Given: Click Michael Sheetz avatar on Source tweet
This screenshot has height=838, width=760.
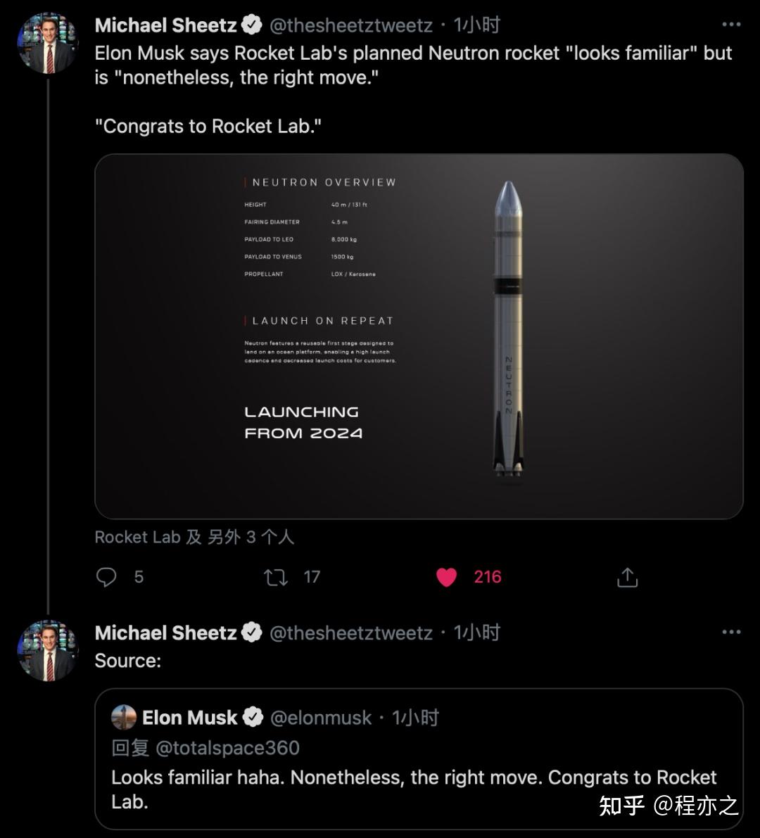Looking at the screenshot, I should pos(48,650).
